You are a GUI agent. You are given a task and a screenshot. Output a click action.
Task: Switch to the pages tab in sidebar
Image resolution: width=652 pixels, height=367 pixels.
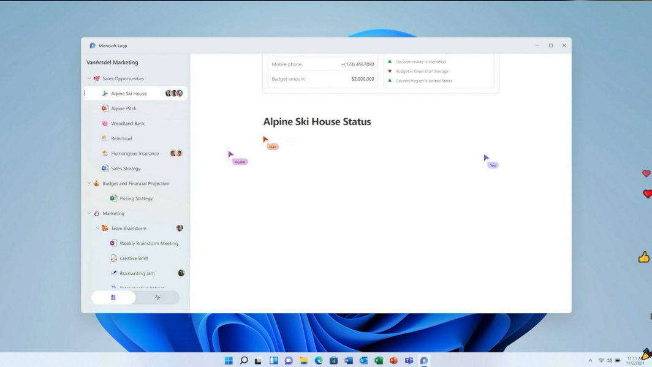point(113,298)
